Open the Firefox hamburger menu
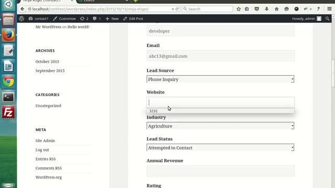 (329, 9)
